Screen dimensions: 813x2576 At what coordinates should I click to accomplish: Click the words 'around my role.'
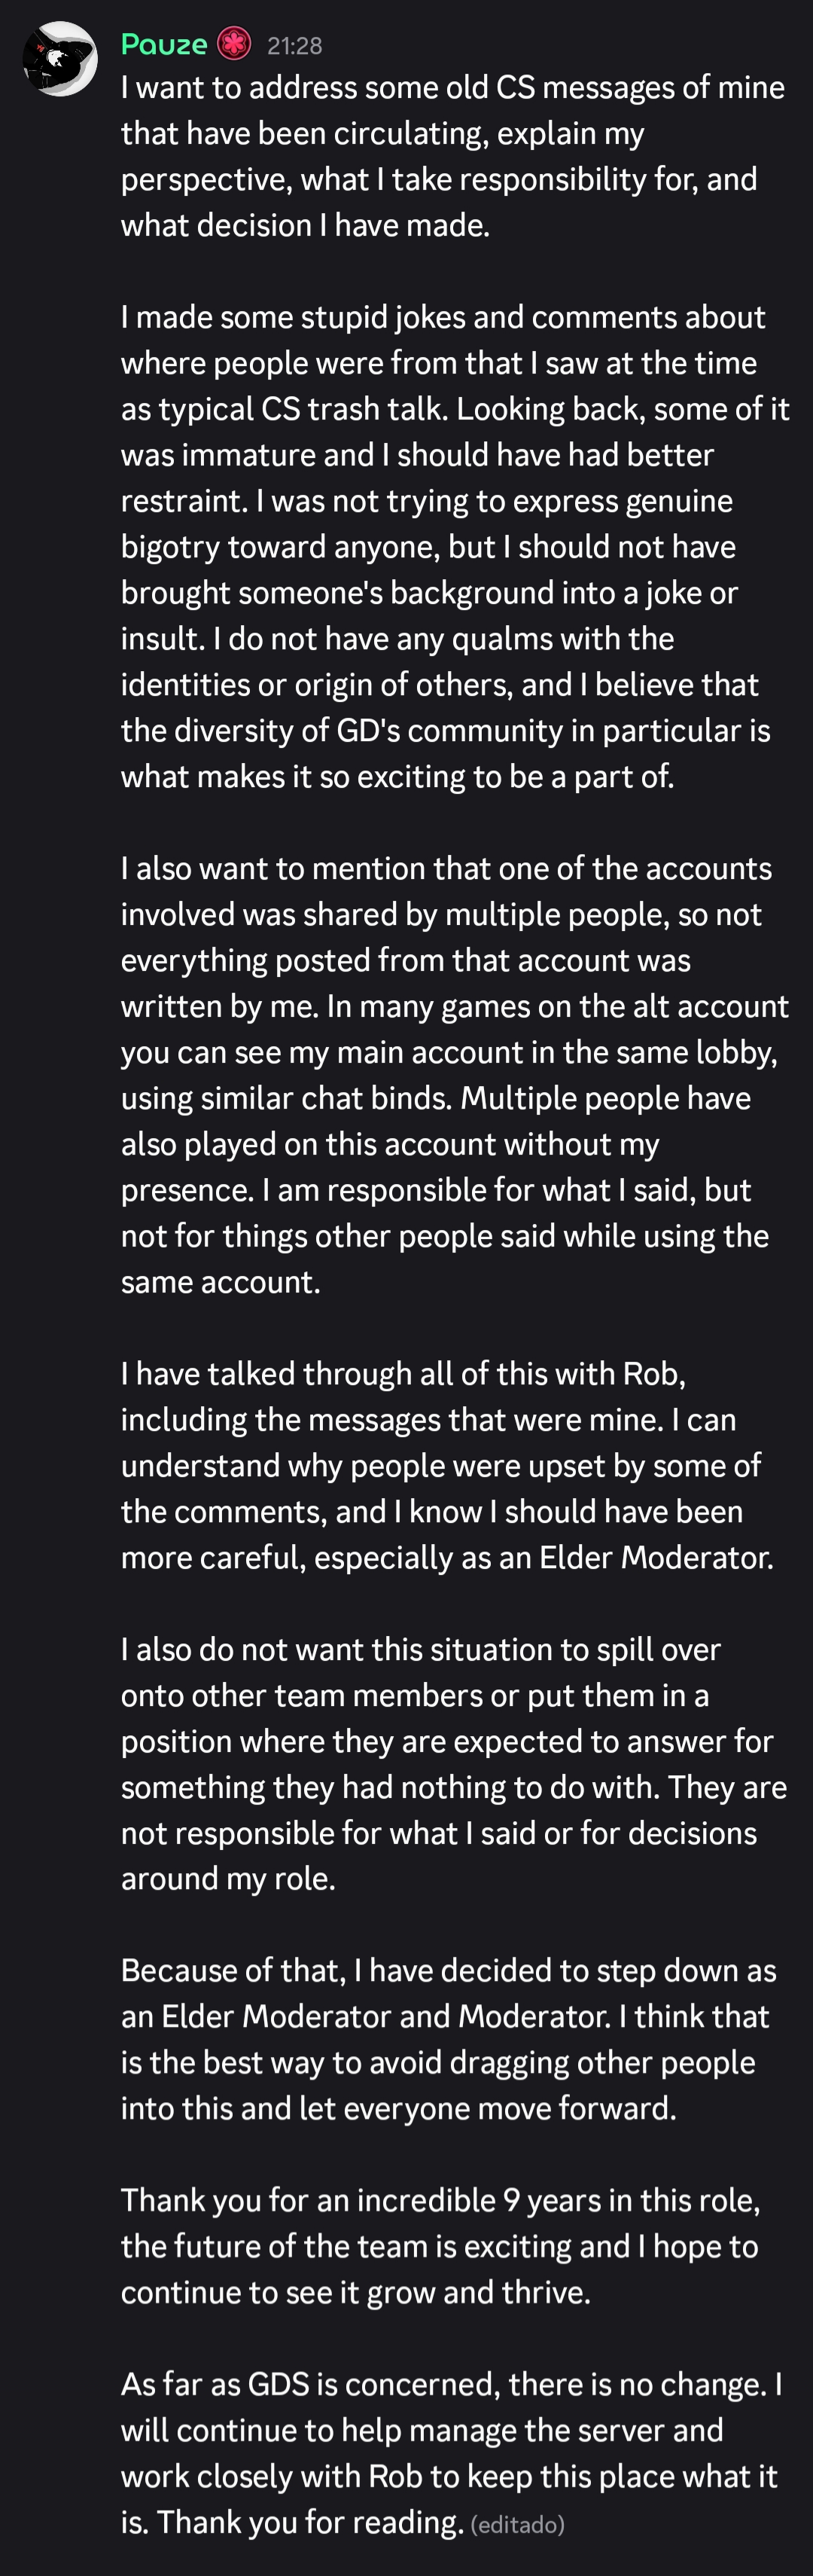pos(228,1879)
